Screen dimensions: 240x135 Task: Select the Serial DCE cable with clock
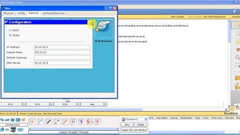(90, 122)
